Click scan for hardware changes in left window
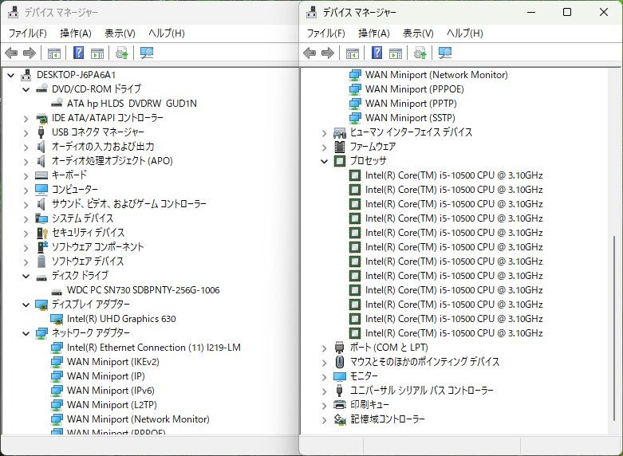 [147, 53]
